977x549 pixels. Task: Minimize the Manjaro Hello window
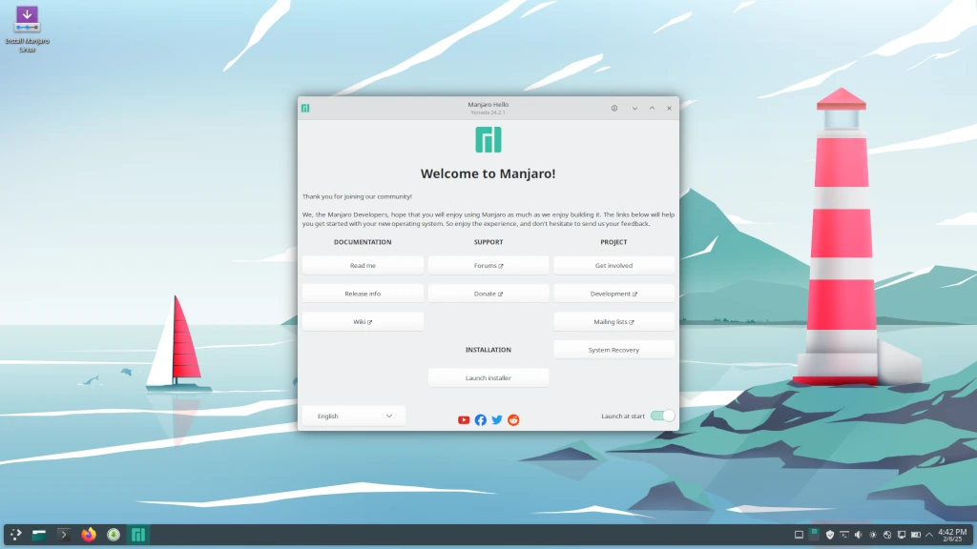coord(634,109)
